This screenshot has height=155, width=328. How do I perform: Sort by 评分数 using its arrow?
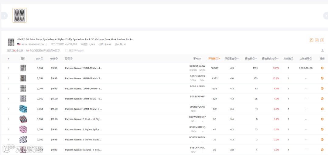tap(219, 59)
